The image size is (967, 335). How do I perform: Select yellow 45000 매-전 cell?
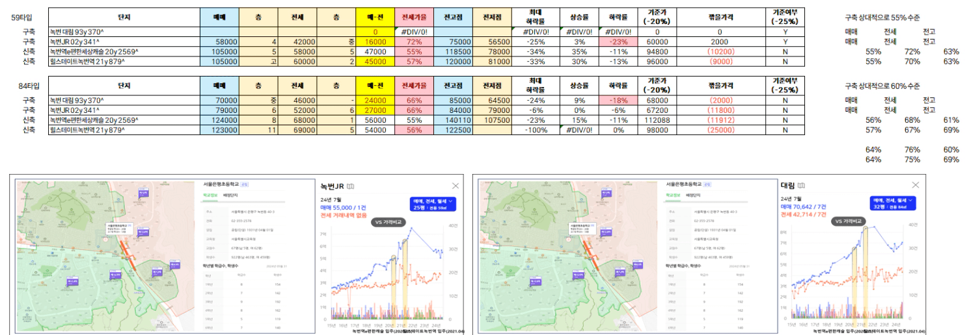(375, 62)
